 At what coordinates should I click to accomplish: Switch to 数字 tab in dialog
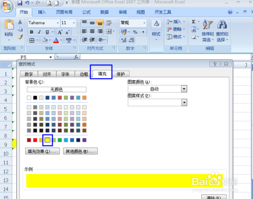pyautogui.click(x=29, y=74)
